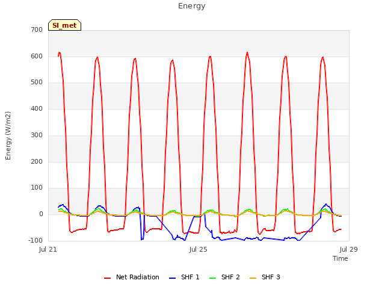
Task: Click the 0 y-axis tick label
Action: click(x=41, y=214)
